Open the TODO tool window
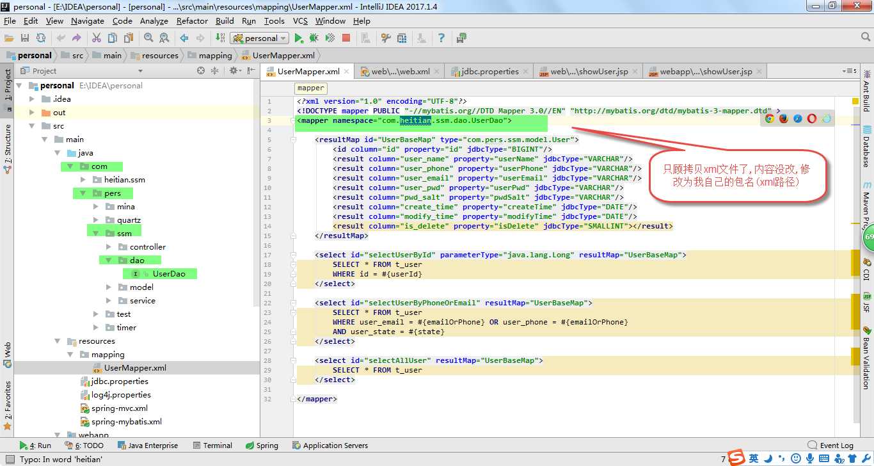This screenshot has width=874, height=466. point(84,446)
